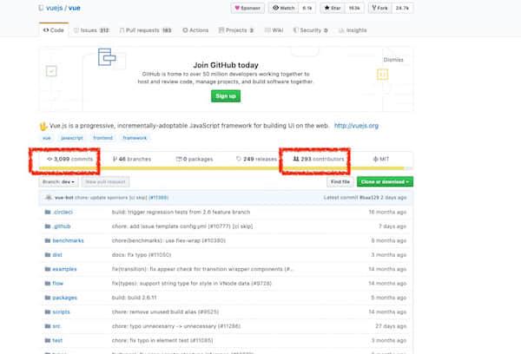The image size is (521, 354).
Task: Click the folder icon beside benchmarks
Action: click(46, 239)
